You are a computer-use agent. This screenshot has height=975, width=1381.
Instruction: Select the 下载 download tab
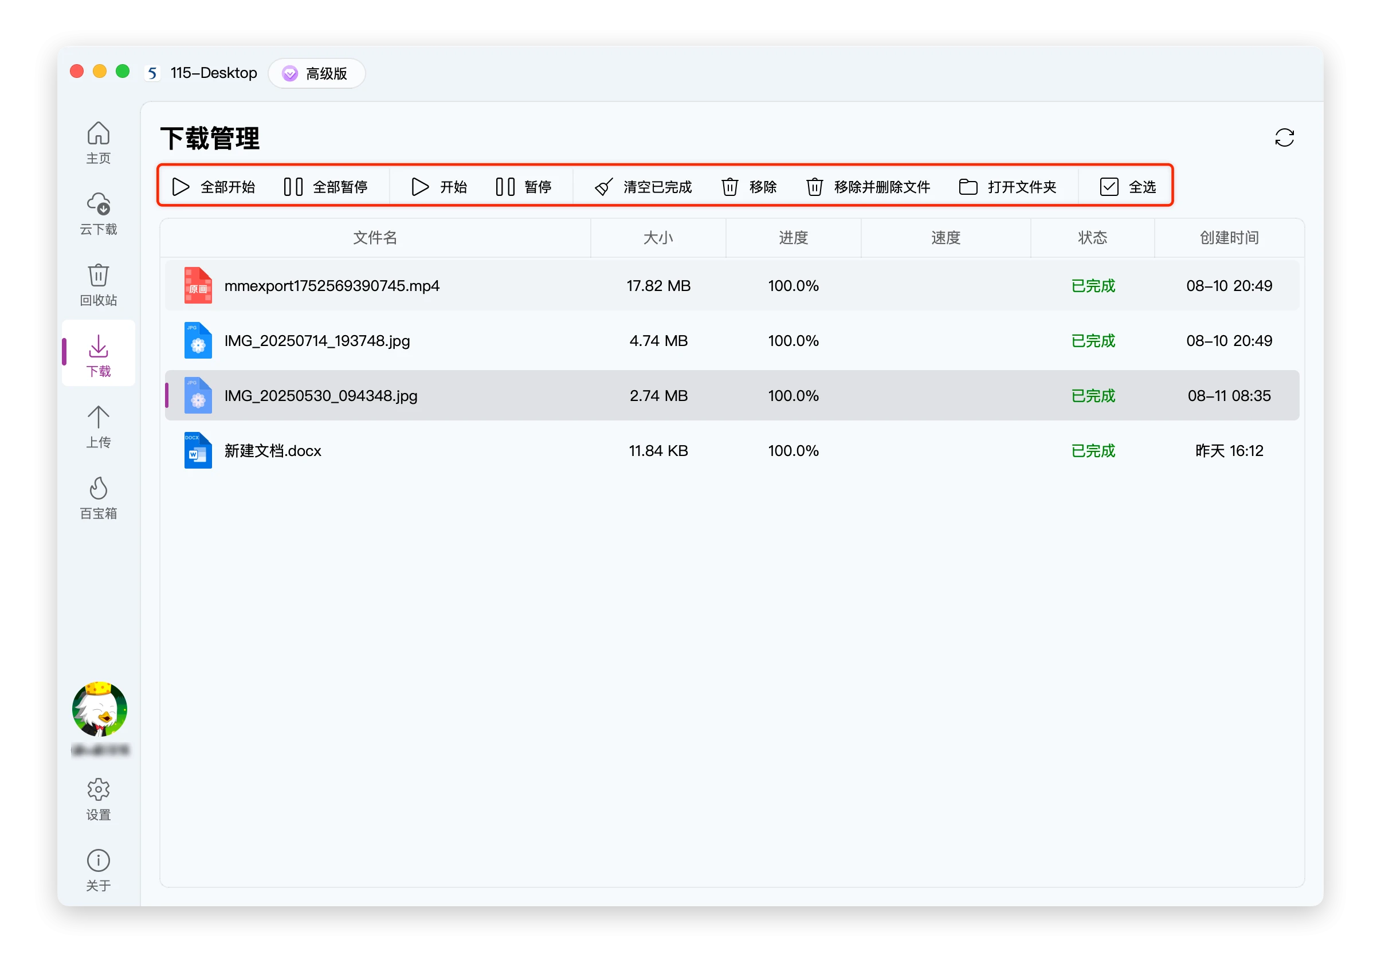point(98,356)
